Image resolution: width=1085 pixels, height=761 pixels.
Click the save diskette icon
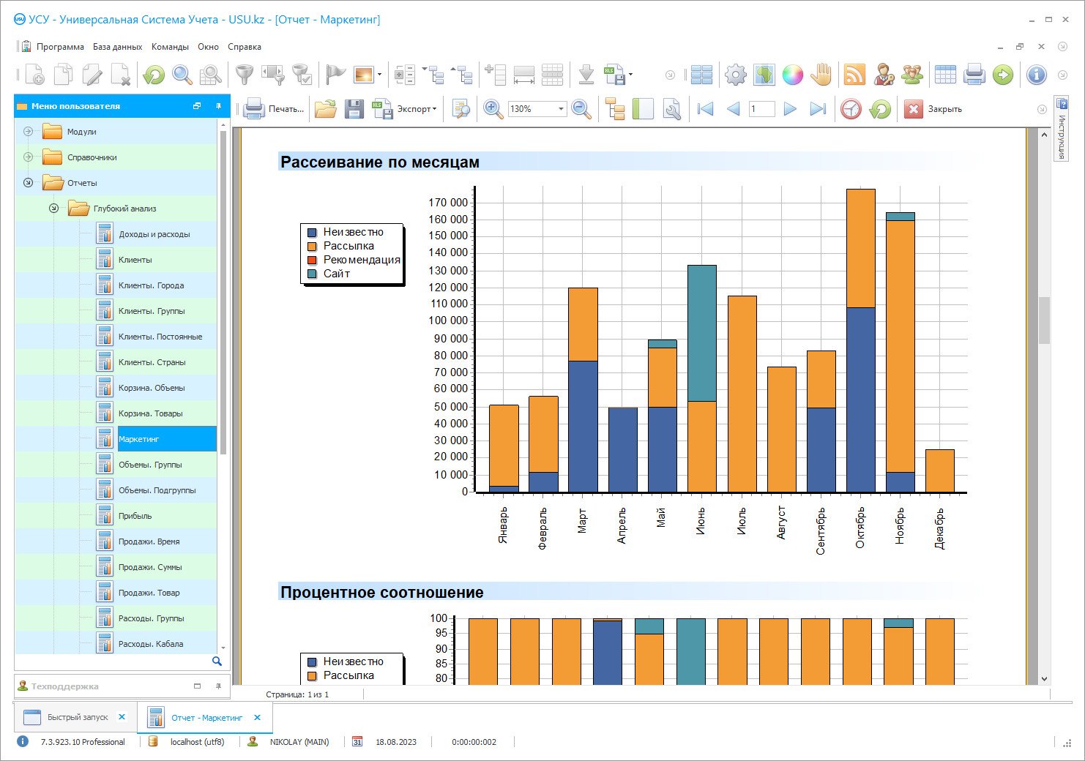pyautogui.click(x=354, y=109)
